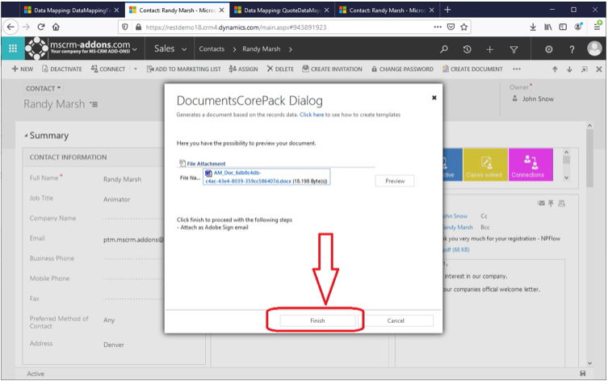Close the dialog with the X icon

(434, 98)
